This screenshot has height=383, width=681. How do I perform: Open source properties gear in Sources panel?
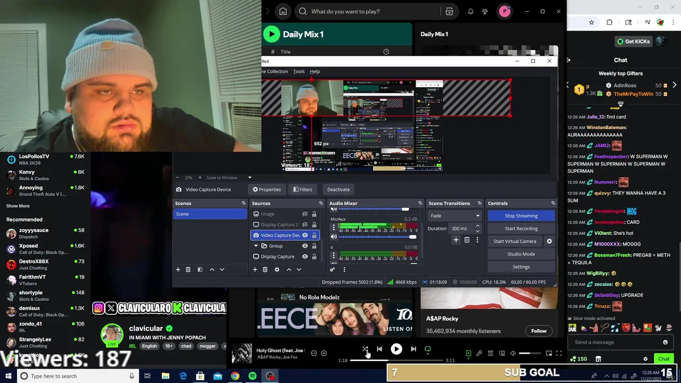point(277,270)
